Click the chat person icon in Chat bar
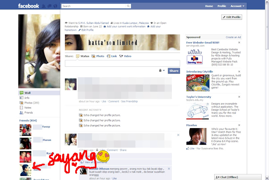The height and width of the screenshot is (180, 269). (218, 177)
